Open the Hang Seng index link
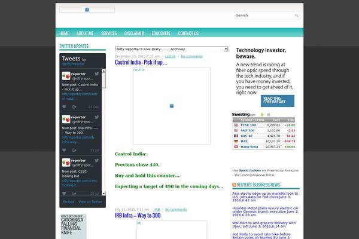 pos(249,146)
